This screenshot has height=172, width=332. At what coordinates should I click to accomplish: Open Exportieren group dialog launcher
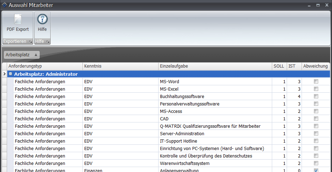[30, 42]
